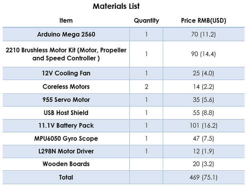Select the 12V Cooling Fan cell
The height and width of the screenshot is (188, 248).
66,73
